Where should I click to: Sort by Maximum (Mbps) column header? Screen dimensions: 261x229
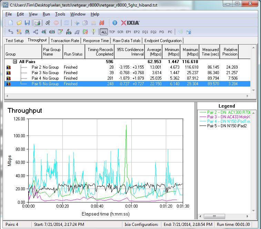pyautogui.click(x=190, y=52)
